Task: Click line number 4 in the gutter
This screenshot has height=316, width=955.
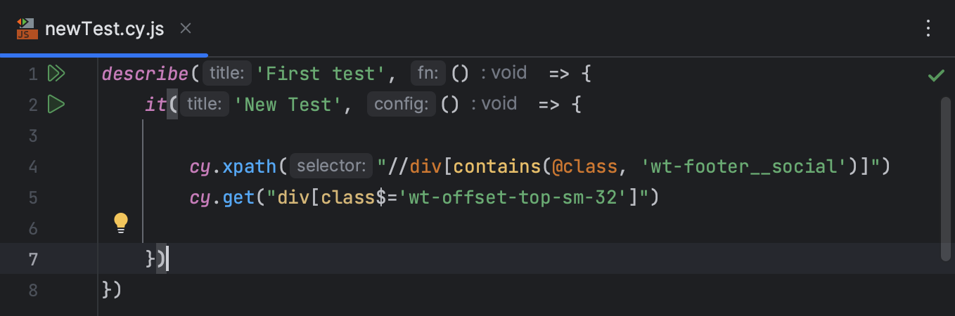Action: (32, 166)
